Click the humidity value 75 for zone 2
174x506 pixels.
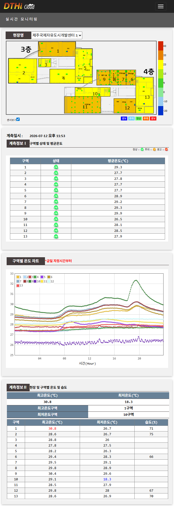[x=151, y=434]
